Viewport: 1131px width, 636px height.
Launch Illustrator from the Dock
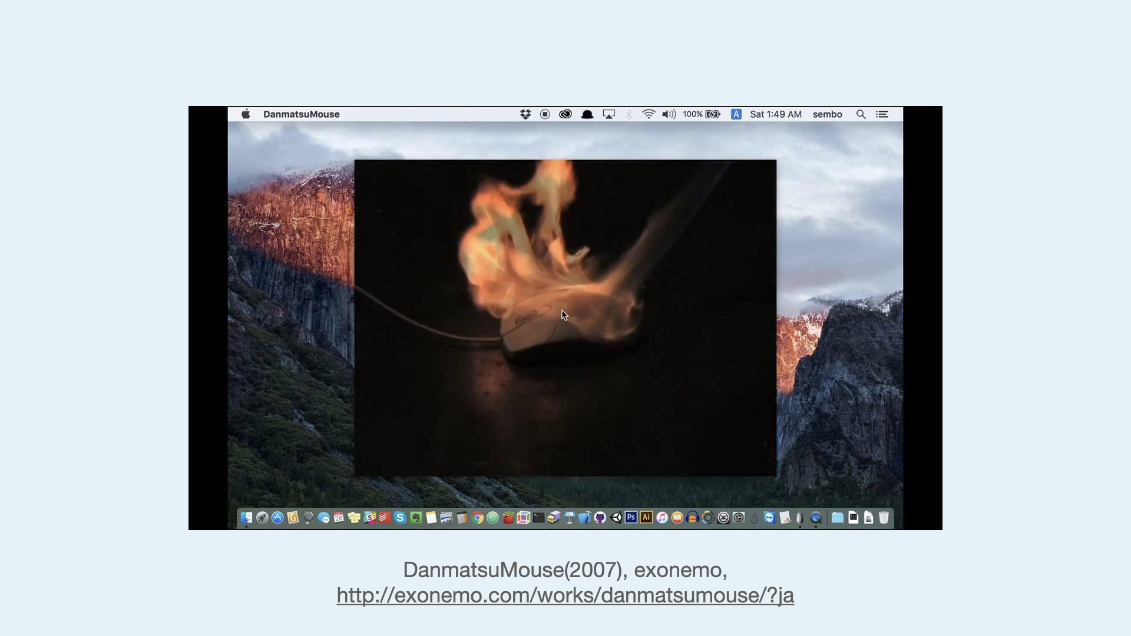[646, 518]
